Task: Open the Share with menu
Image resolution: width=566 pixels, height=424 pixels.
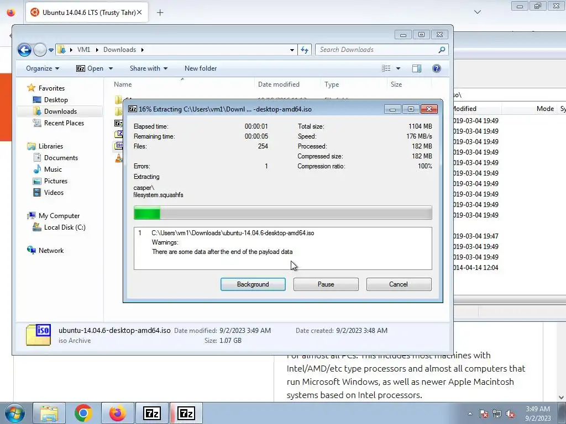Action: pyautogui.click(x=148, y=68)
